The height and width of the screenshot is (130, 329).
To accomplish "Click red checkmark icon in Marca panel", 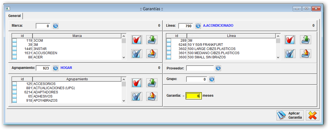I will [137, 40].
